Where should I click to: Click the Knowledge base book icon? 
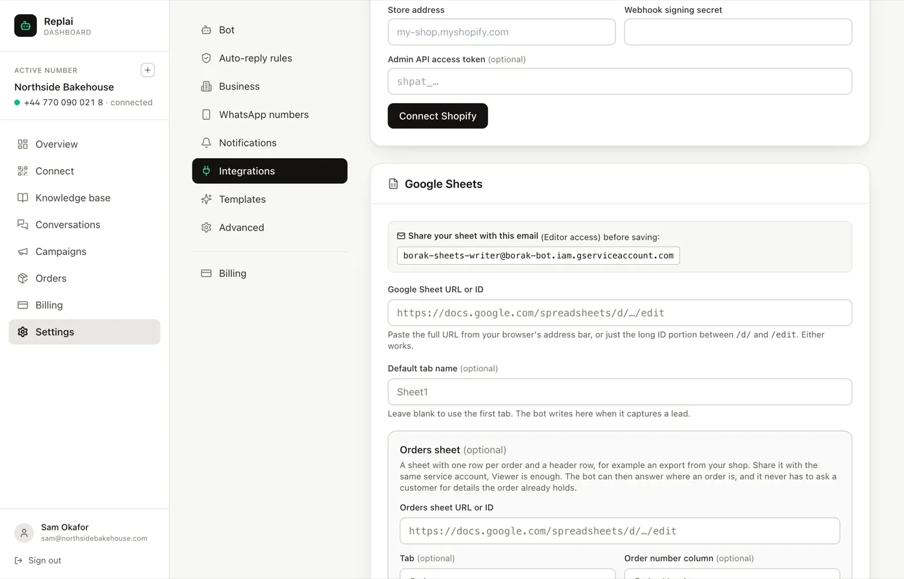[x=23, y=198]
